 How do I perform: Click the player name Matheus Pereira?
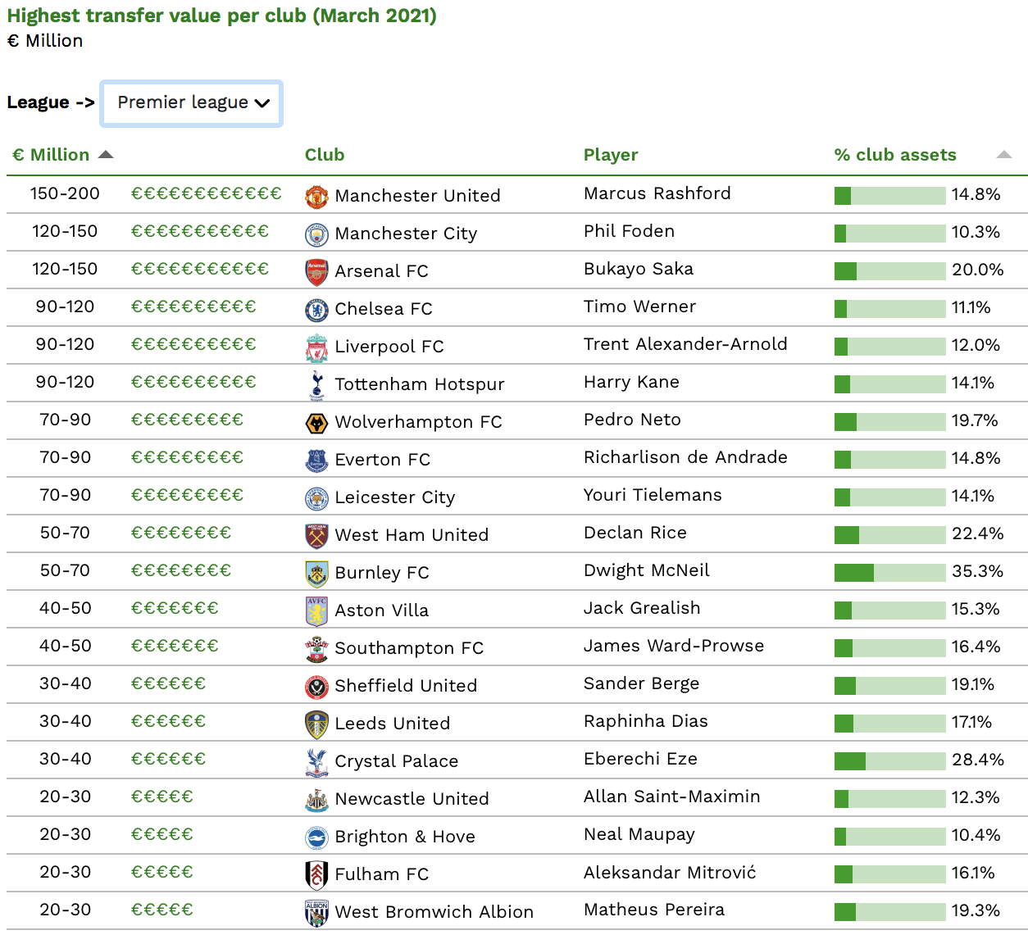[654, 910]
